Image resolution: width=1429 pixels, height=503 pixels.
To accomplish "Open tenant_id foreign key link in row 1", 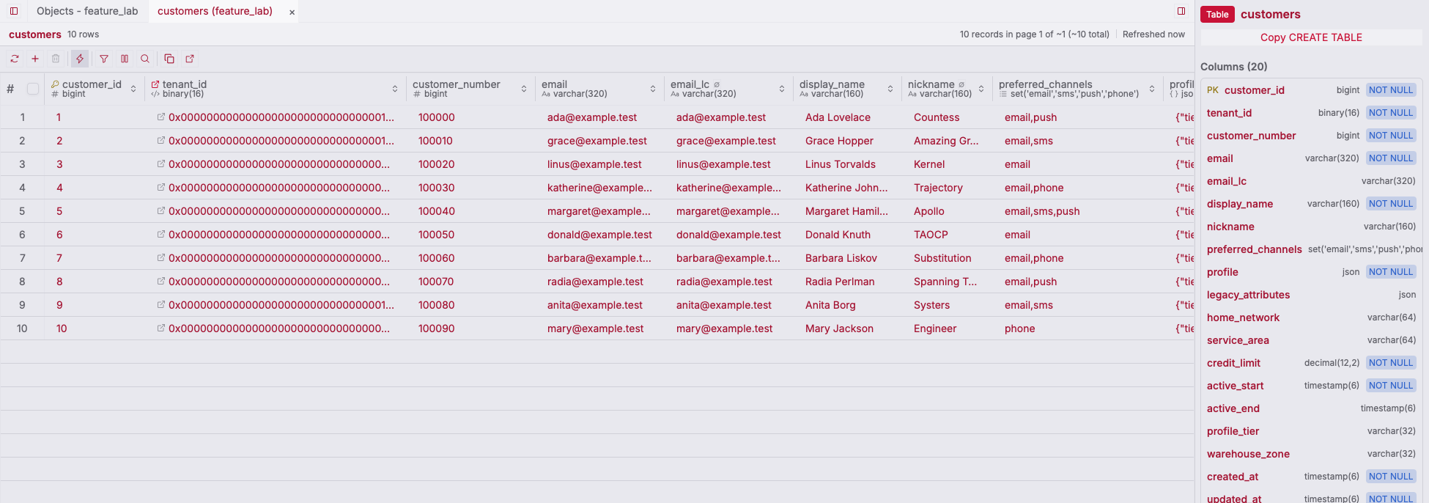I will tap(160, 117).
